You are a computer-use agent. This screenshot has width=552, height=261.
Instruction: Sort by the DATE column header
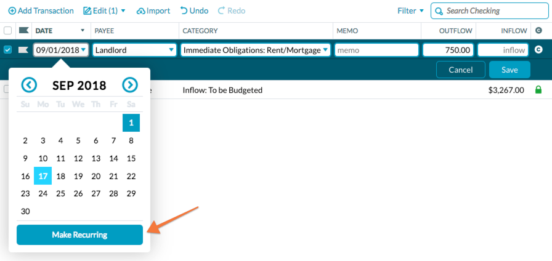click(x=60, y=31)
